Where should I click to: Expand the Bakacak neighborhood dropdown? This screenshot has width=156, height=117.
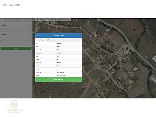[16, 35]
